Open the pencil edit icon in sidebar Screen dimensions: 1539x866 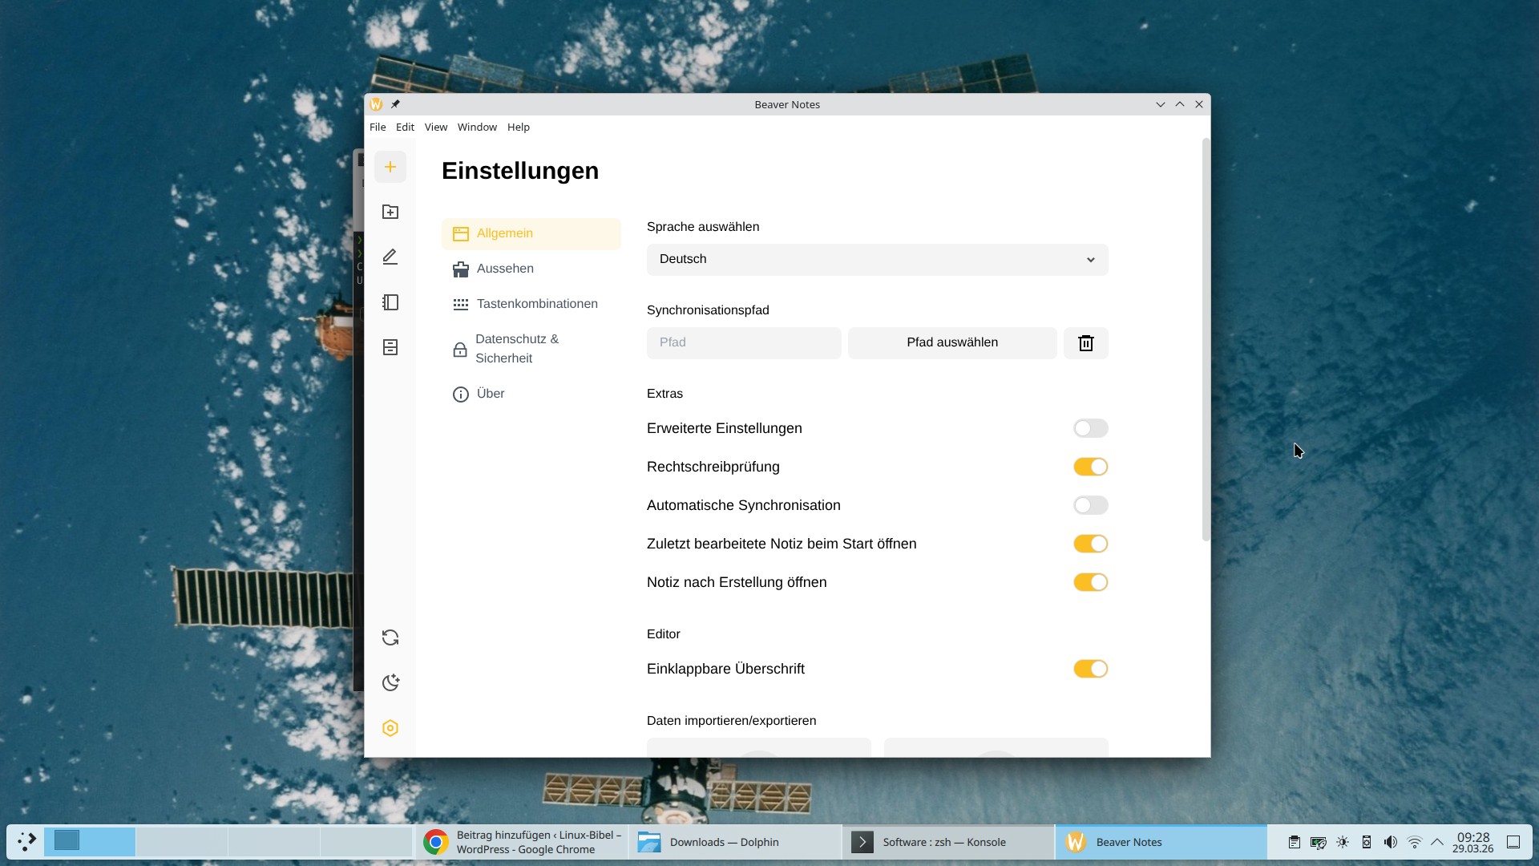tap(390, 257)
